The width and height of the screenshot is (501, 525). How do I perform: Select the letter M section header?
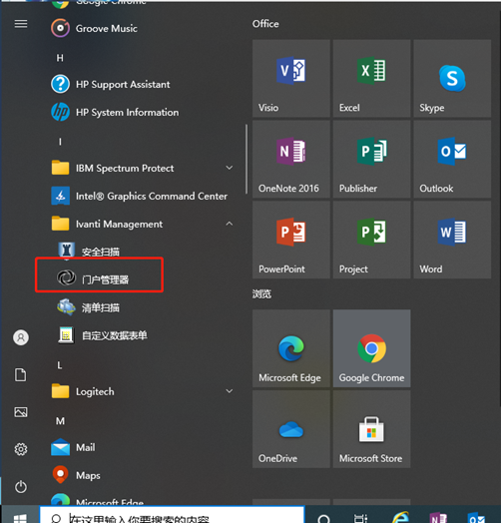[60, 421]
